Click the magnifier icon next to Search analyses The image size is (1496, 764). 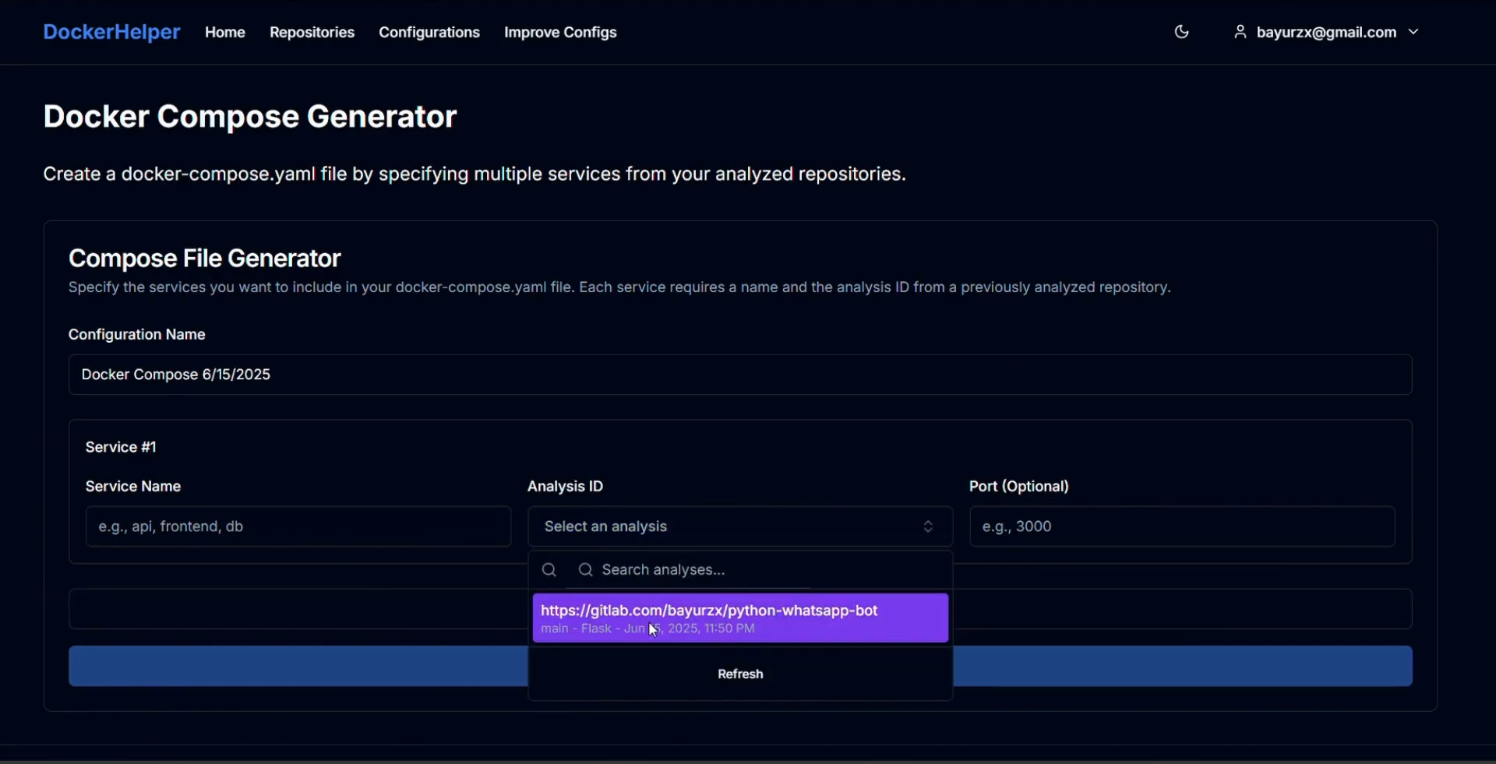(586, 570)
